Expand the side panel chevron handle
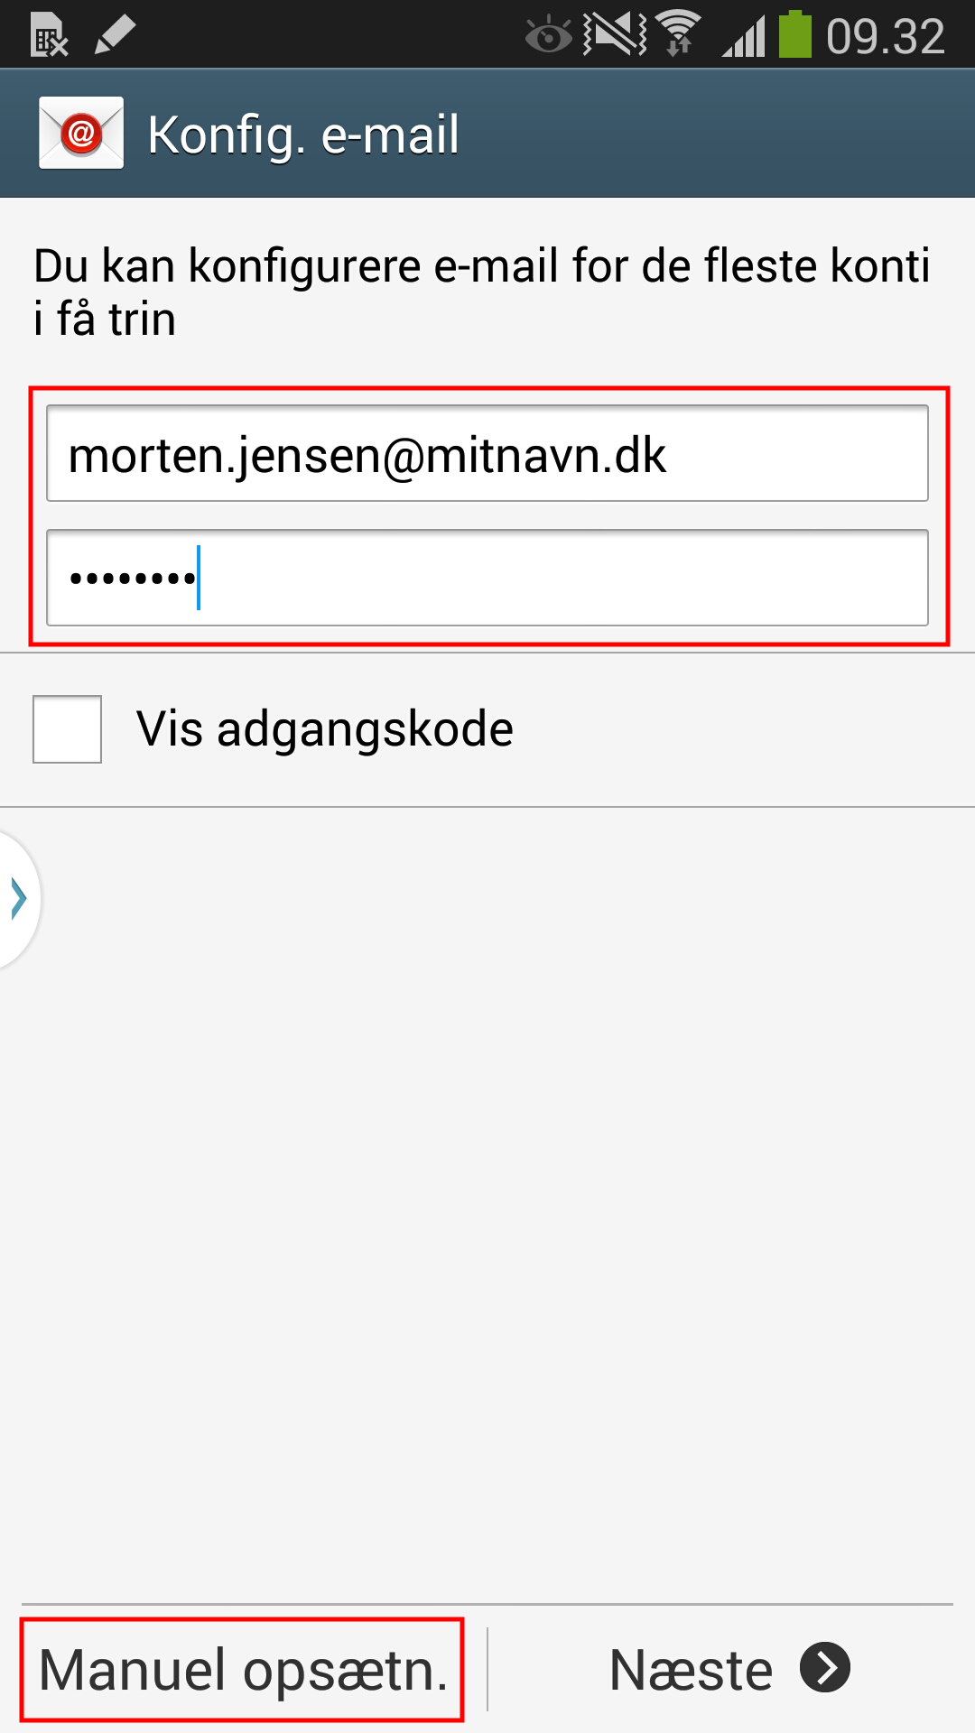This screenshot has height=1733, width=975. click(x=18, y=899)
